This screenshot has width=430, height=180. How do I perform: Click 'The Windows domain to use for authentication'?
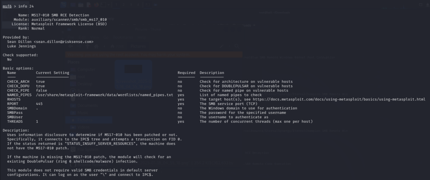(248, 108)
